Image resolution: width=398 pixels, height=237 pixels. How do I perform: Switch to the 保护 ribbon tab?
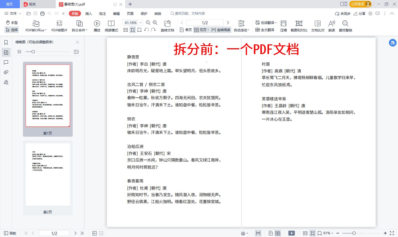click(x=144, y=14)
